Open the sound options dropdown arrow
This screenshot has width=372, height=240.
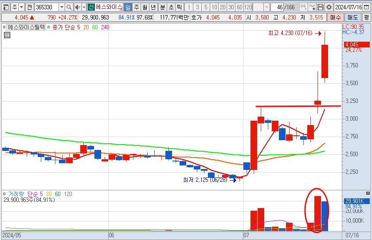click(x=84, y=8)
